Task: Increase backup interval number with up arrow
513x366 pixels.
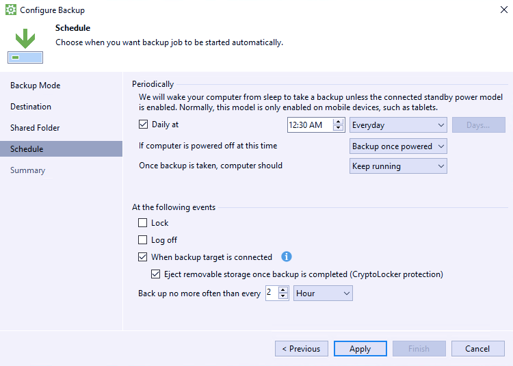Action: click(283, 289)
